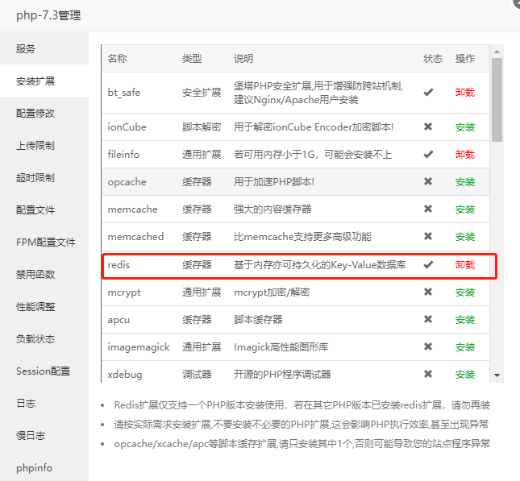Viewport: 520px width, 481px height.
Task: Open 慢日志 tab
Action: coord(44,436)
